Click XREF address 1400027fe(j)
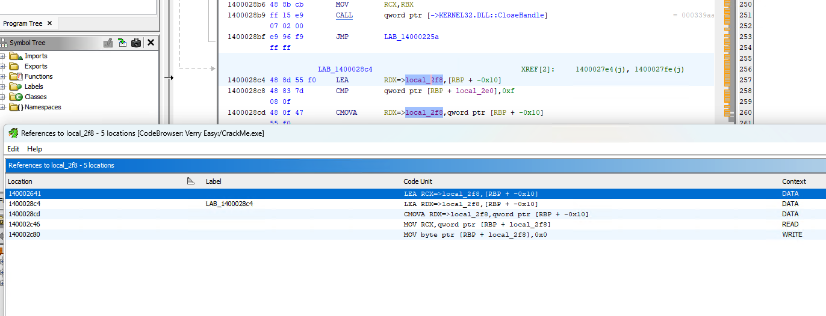The width and height of the screenshot is (826, 316). pos(659,69)
